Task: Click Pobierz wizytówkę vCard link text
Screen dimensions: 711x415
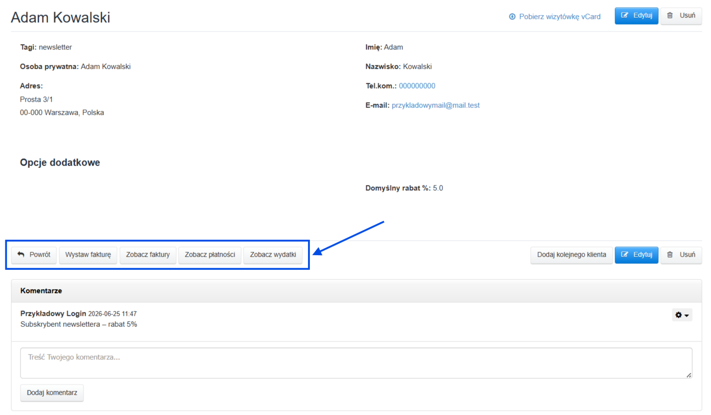Action: pos(560,16)
